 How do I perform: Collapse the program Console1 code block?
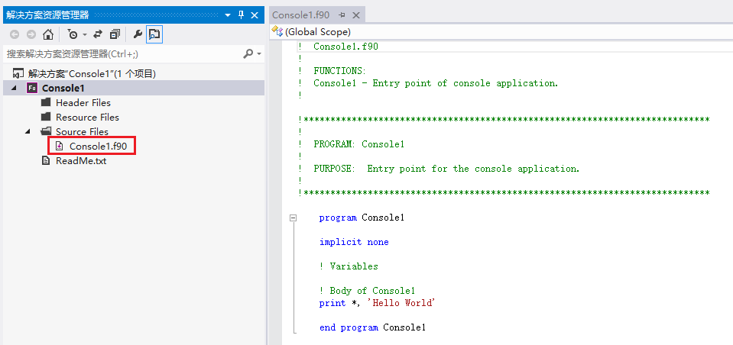(292, 218)
